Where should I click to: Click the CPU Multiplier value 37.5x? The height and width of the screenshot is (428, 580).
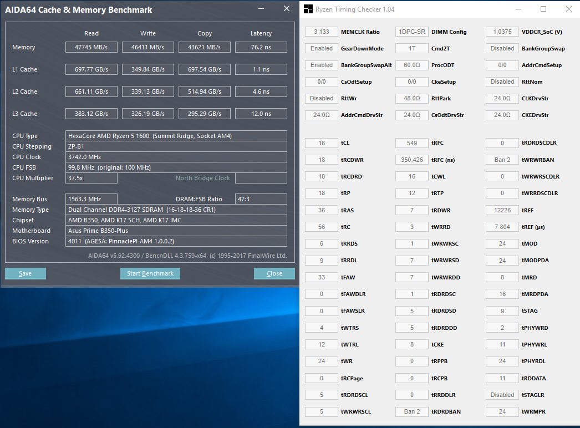click(91, 178)
